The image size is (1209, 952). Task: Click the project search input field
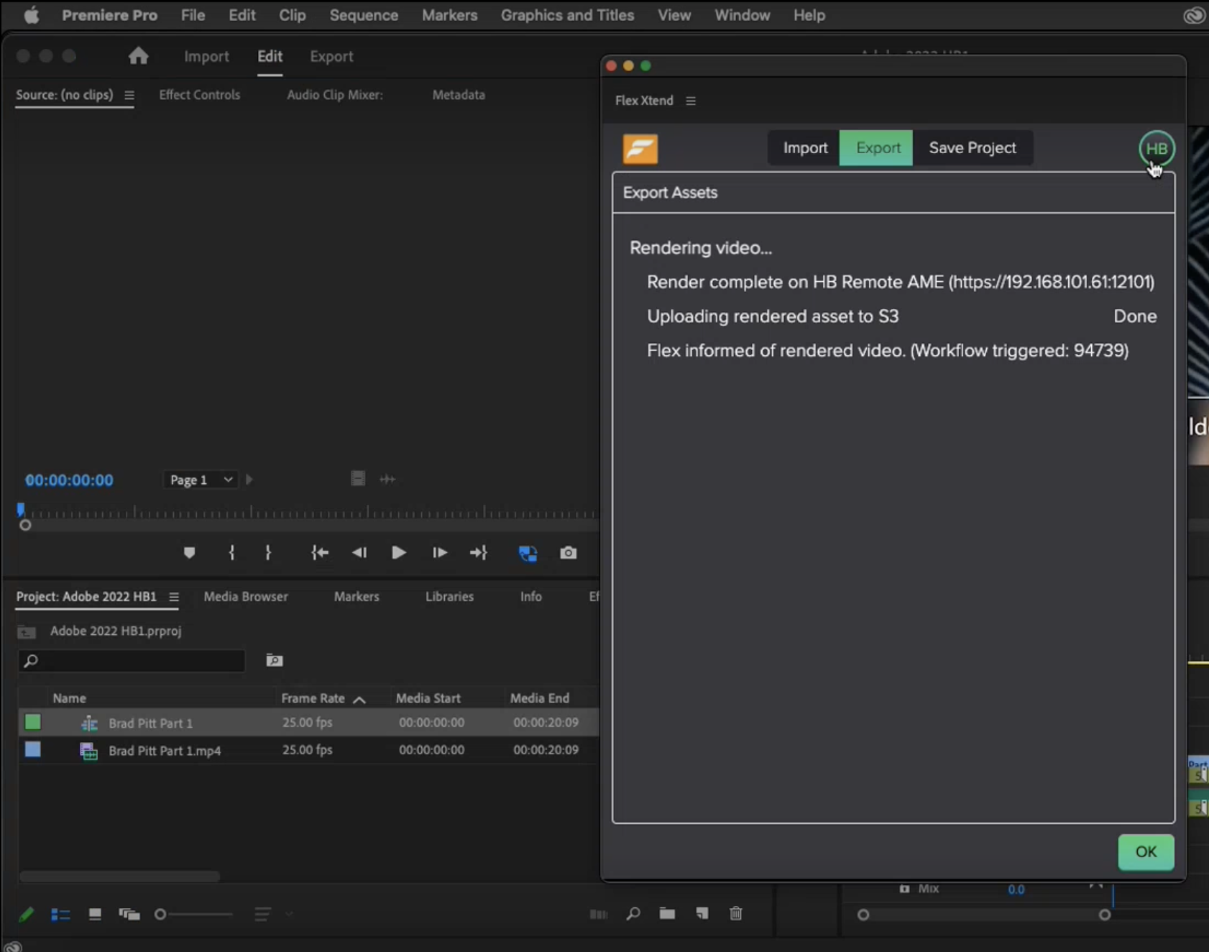pos(132,661)
